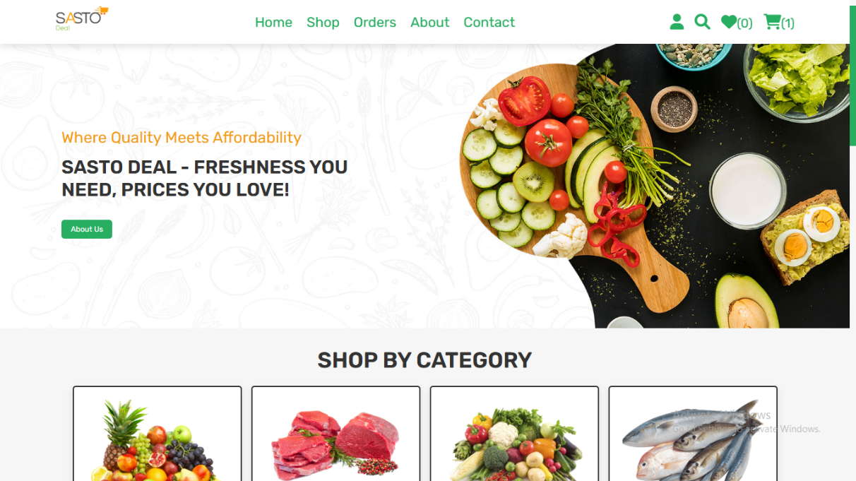Go to the Home menu item

coord(273,23)
